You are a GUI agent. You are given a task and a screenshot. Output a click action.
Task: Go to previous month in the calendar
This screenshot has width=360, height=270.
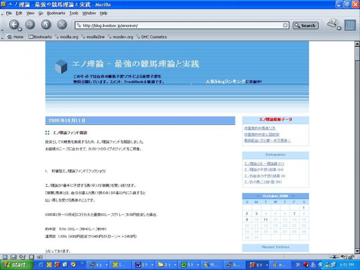point(258,196)
